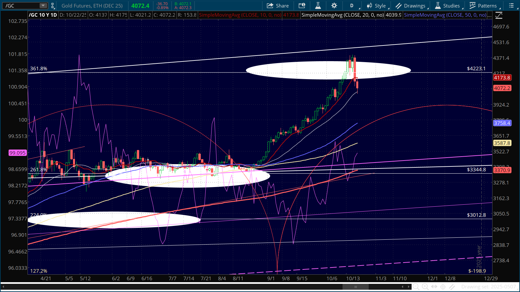This screenshot has width=520, height=292.
Task: Open the Style menu
Action: [377, 6]
